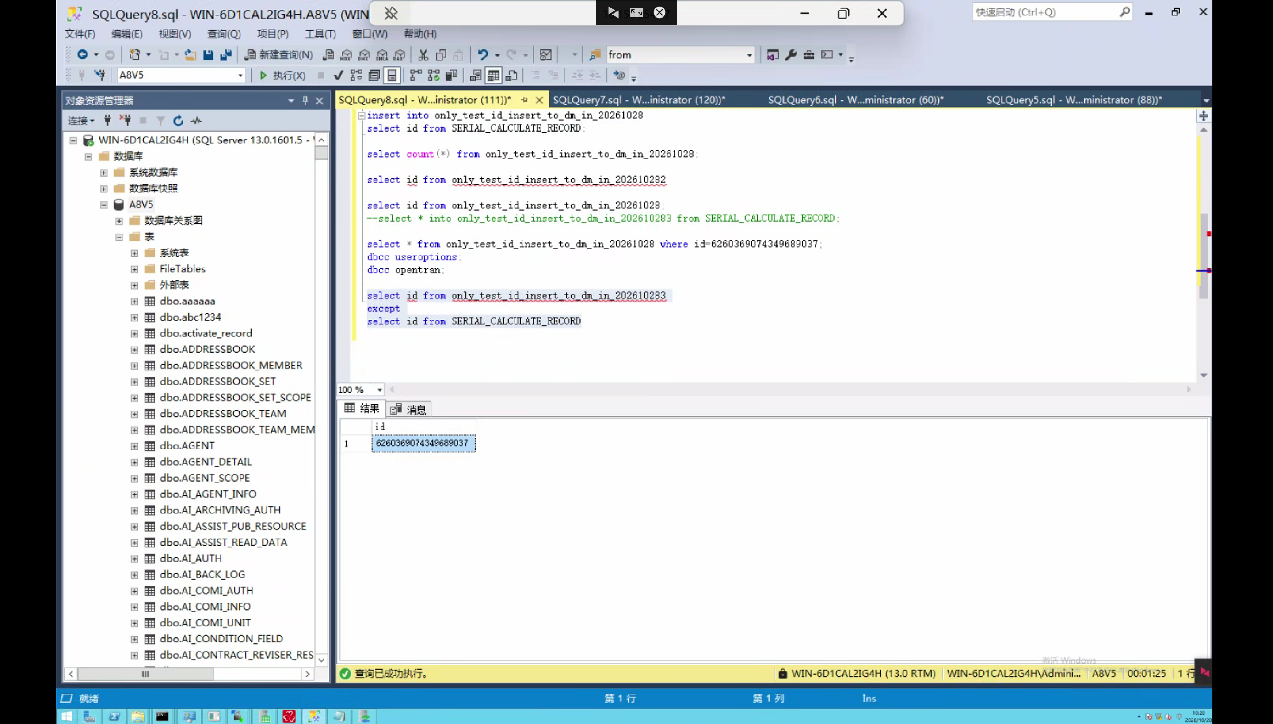Click the New Query (新建查询) toolbar button
The image size is (1273, 724).
(279, 55)
